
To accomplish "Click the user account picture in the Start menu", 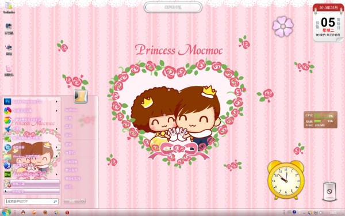I will click(x=80, y=96).
